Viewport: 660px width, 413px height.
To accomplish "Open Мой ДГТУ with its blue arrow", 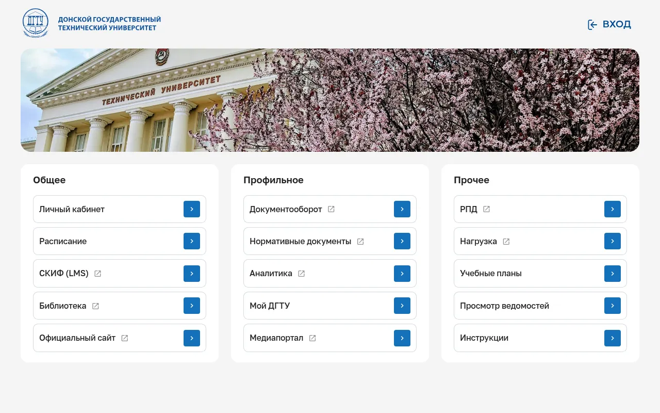I will tap(402, 306).
